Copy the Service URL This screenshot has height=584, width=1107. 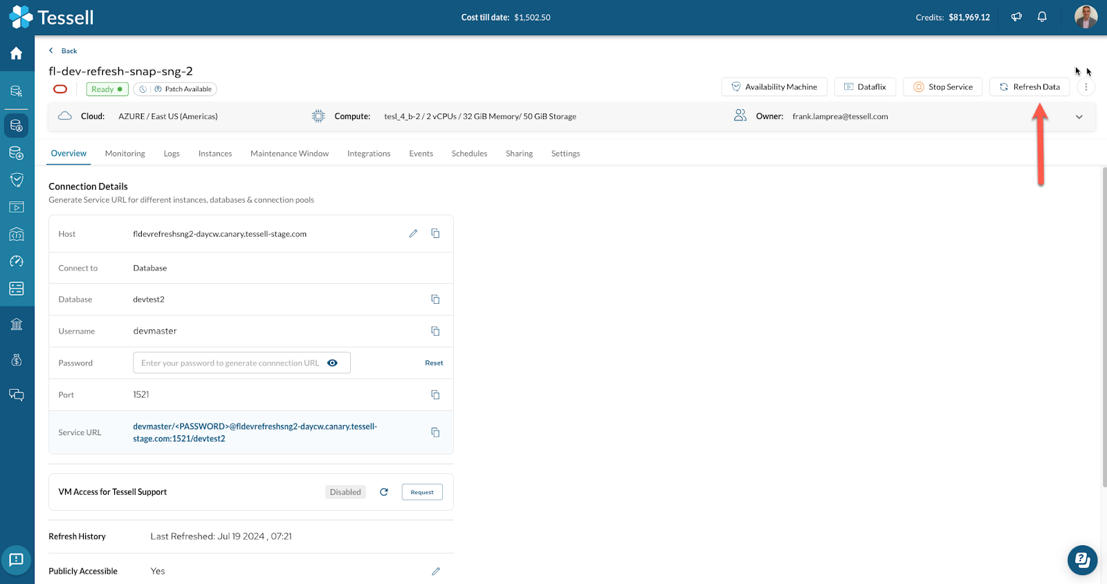[435, 432]
